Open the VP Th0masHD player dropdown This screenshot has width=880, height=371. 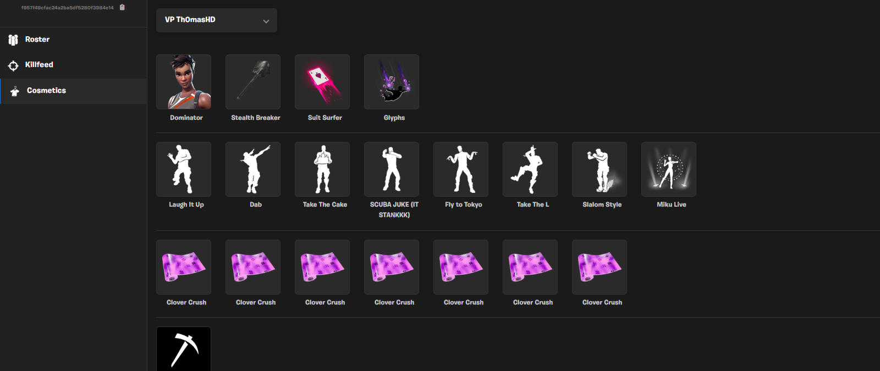pos(217,20)
